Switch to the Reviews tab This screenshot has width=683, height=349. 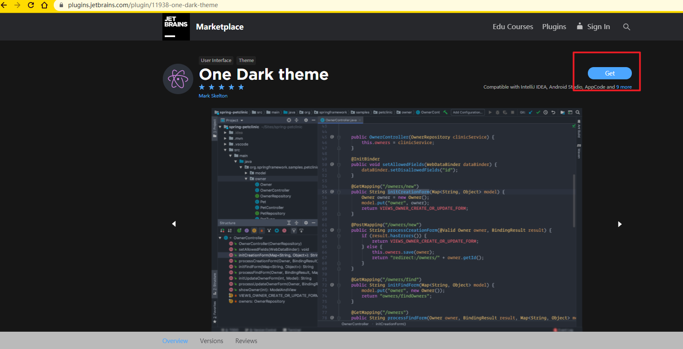point(246,341)
